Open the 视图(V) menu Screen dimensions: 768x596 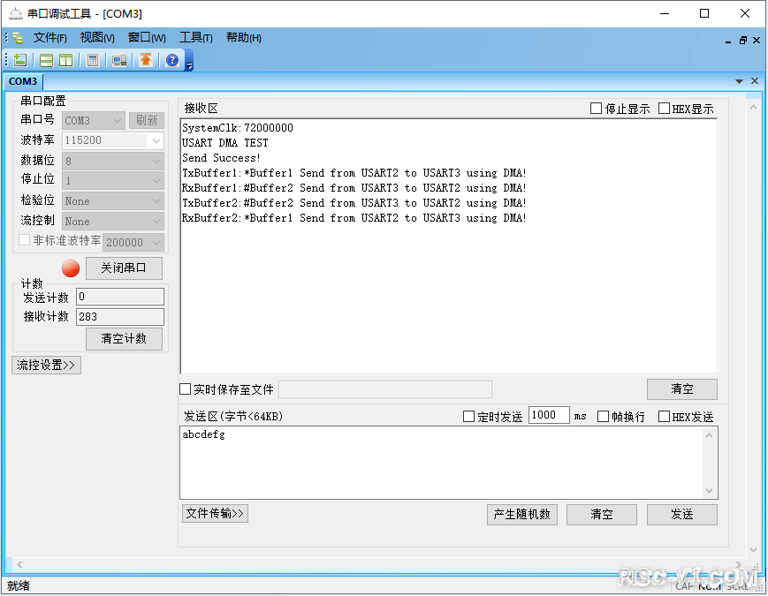coord(97,38)
